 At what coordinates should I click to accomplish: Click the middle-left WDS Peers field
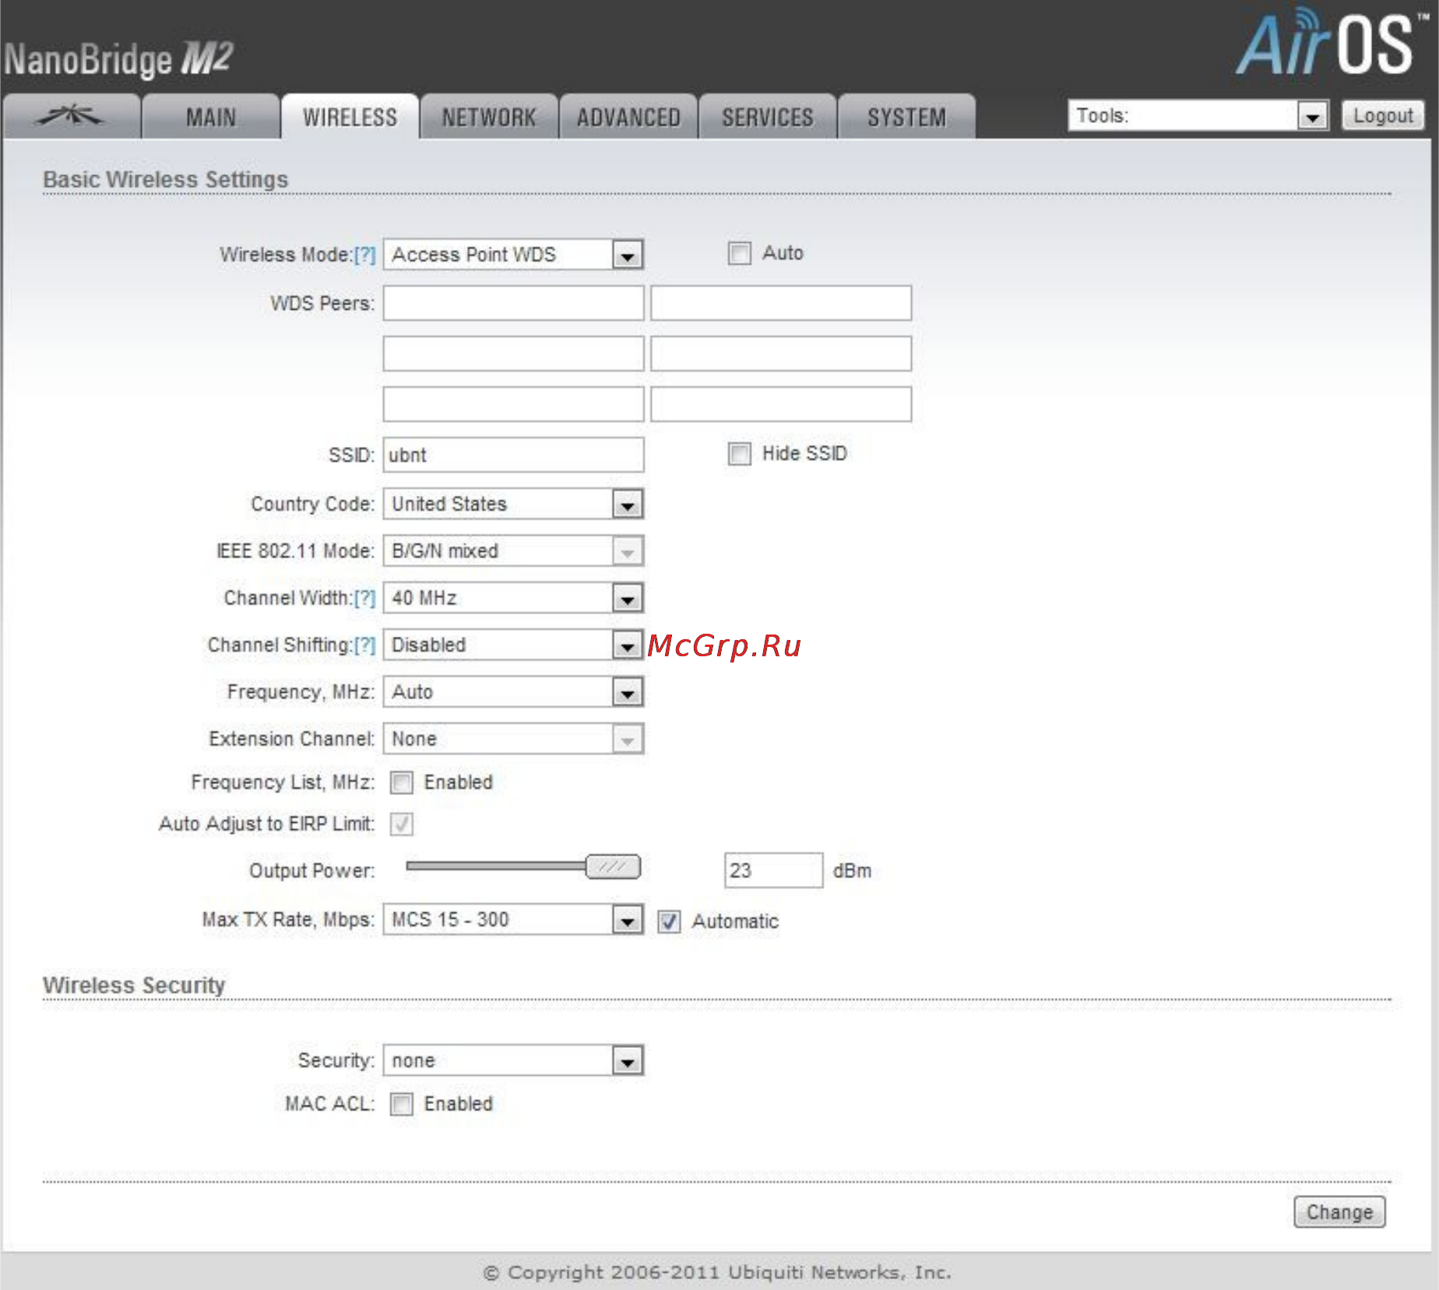pyautogui.click(x=513, y=354)
